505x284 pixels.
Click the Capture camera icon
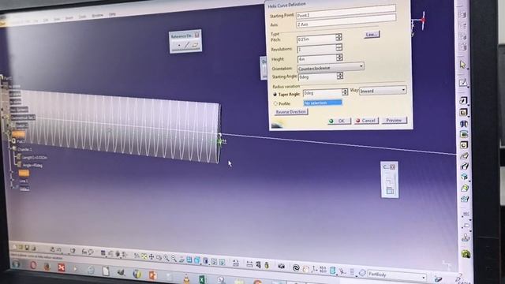(x=281, y=266)
